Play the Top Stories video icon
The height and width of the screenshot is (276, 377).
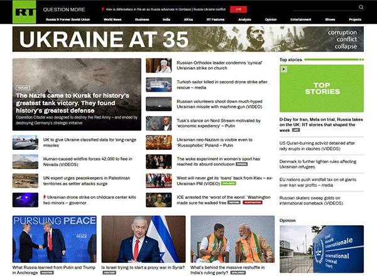[x=284, y=69]
